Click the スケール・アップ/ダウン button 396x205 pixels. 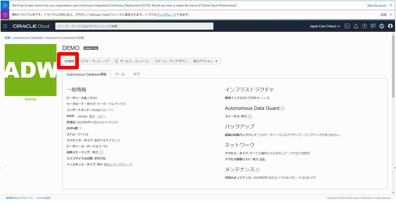click(171, 61)
